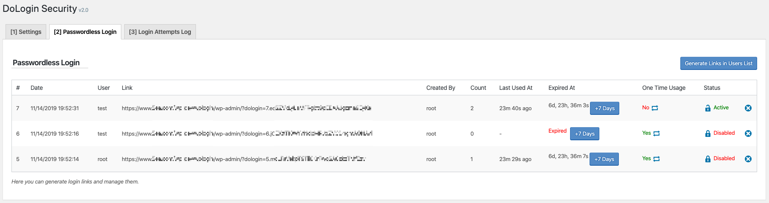Click '23m 40s ago' last used value
This screenshot has height=203, width=769.
tap(515, 108)
